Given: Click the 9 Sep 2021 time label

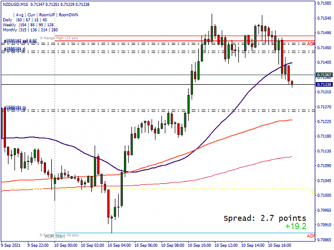Looking at the screenshot, I should [11, 245].
